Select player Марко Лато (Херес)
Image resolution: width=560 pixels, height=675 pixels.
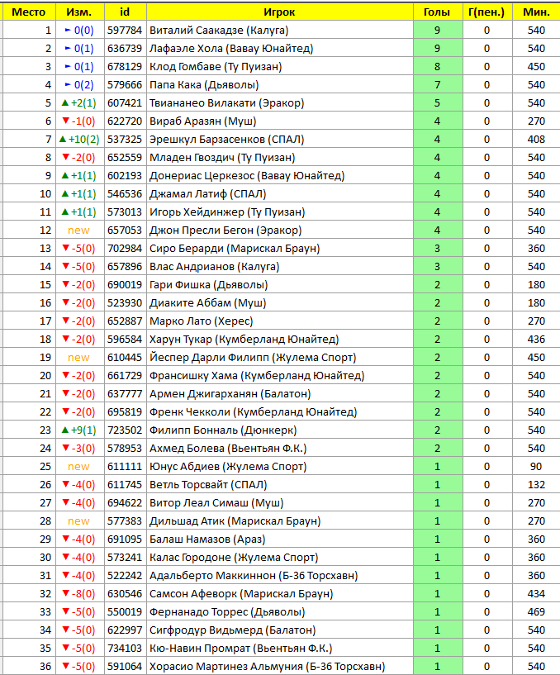point(201,321)
